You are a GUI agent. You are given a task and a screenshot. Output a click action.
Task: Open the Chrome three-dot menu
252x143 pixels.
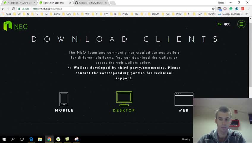249,9
